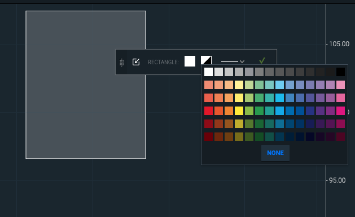Pick the vivid teal swatch
This screenshot has height=217, width=355.
click(x=269, y=111)
